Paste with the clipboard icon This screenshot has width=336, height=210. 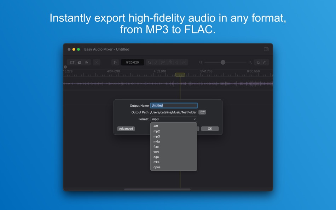170,62
